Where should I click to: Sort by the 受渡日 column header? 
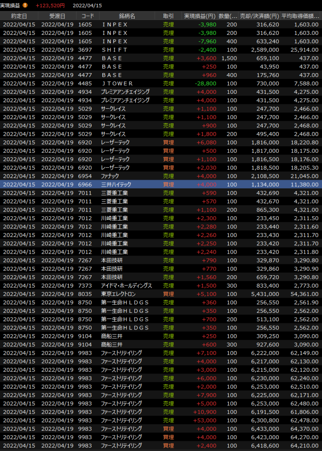[x=57, y=16]
